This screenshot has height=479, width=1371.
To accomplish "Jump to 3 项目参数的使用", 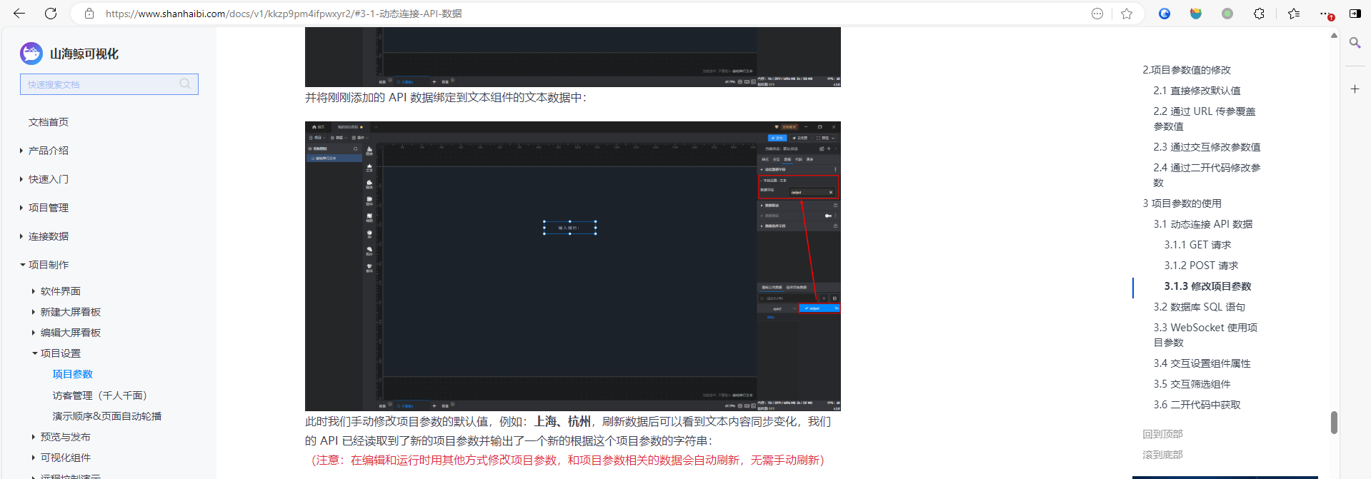I will (x=1182, y=203).
